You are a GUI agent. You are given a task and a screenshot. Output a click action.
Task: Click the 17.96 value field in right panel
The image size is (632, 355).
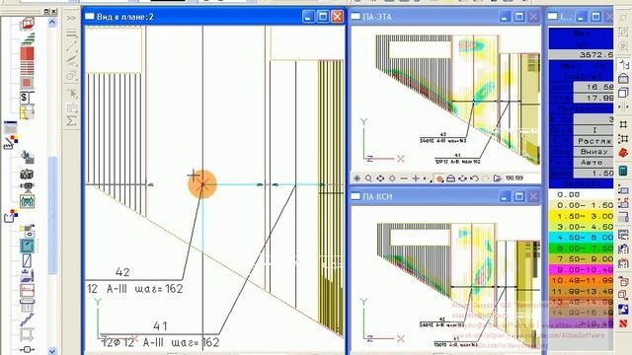[593, 98]
